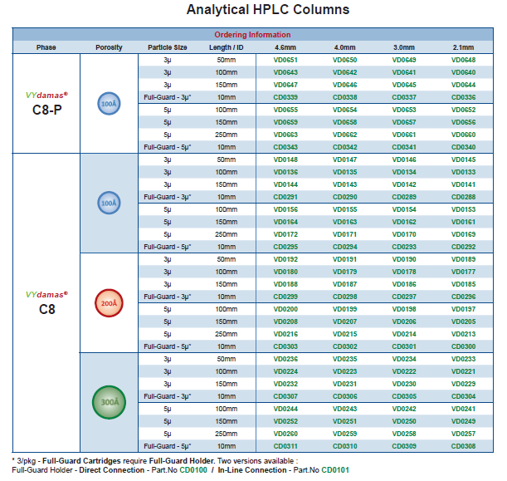Click part number CD0311

click(285, 446)
